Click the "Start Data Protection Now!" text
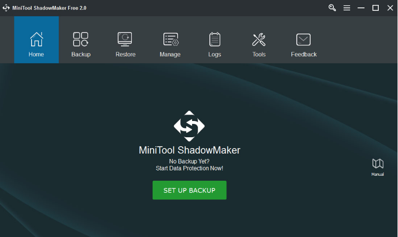This screenshot has width=398, height=237. tap(189, 168)
